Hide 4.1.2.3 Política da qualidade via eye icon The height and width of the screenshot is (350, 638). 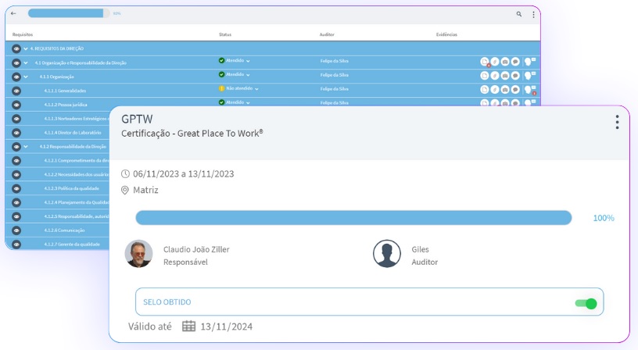[x=16, y=189]
